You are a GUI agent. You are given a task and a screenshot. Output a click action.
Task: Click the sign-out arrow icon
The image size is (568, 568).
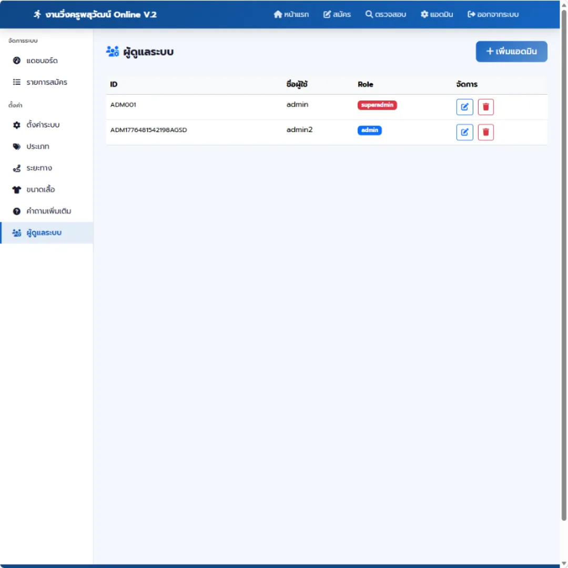click(471, 15)
